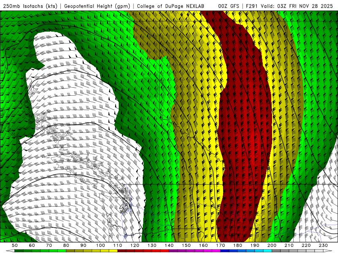The image size is (338, 253).
Task: Click the cyan swatch just below 200 kt
Action: pos(267,250)
